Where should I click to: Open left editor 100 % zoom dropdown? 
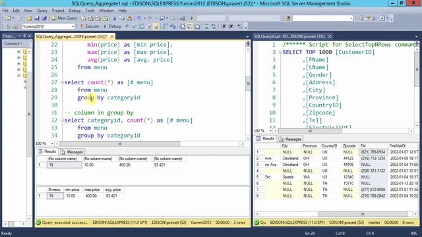tap(52, 144)
